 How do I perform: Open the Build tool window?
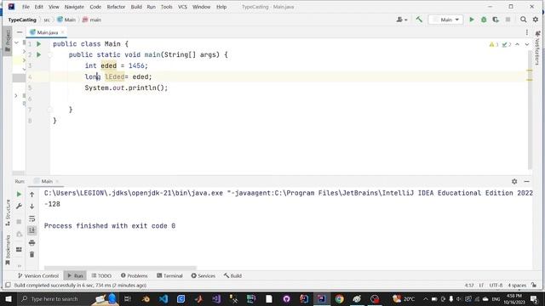coord(232,275)
